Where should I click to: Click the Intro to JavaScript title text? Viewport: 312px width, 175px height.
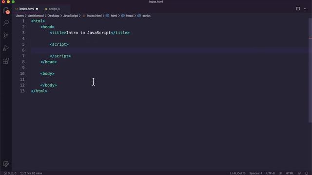coord(88,33)
